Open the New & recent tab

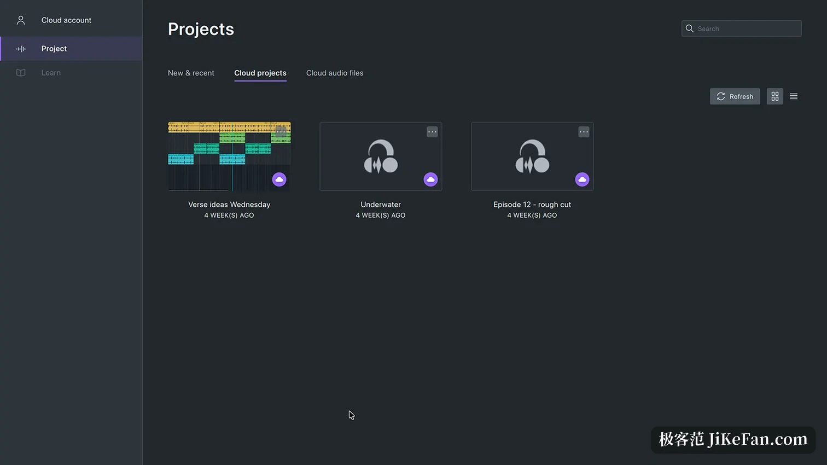coord(191,73)
